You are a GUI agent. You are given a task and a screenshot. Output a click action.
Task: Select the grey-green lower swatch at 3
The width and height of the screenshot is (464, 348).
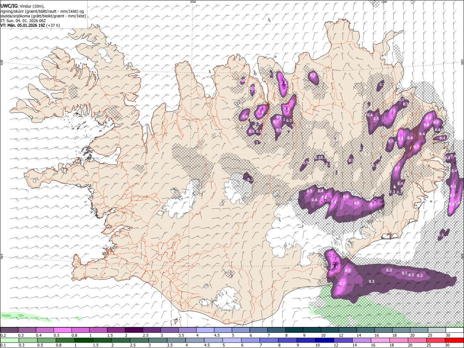coord(158,340)
